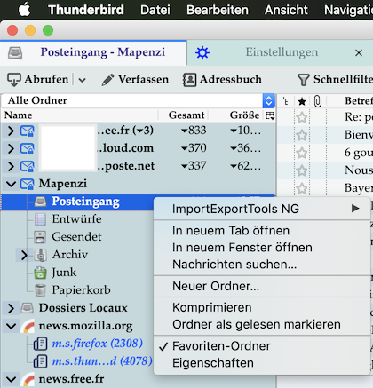Select the news.free.fr account
Image resolution: width=373 pixels, height=388 pixels.
(x=71, y=379)
